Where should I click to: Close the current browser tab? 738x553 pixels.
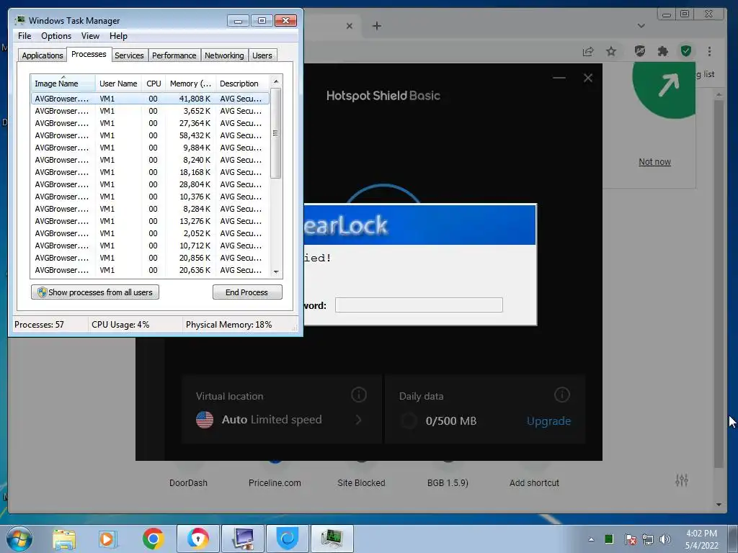(350, 26)
